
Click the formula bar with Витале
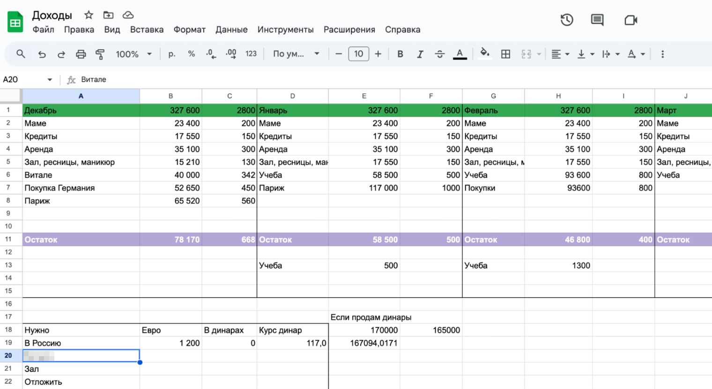click(x=393, y=80)
